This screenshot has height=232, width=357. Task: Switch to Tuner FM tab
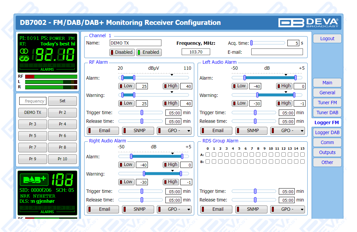(x=327, y=103)
